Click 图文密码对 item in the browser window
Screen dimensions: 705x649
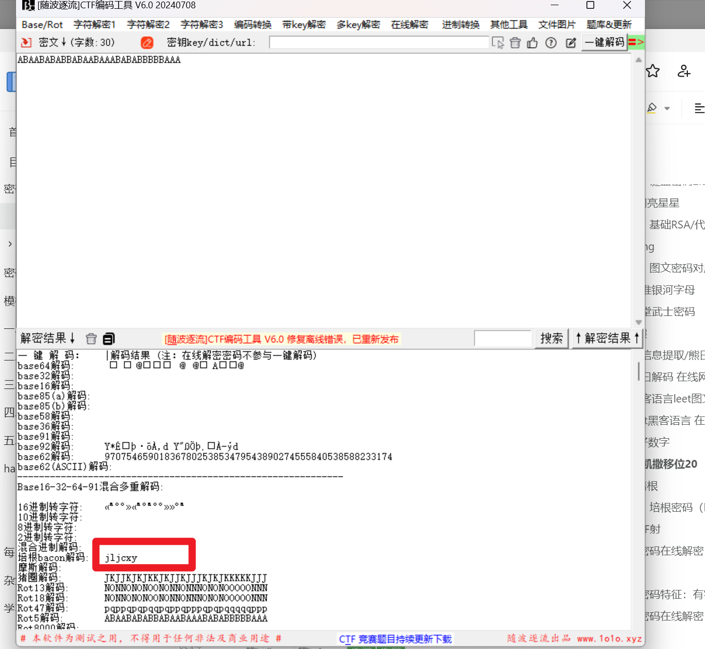tap(677, 268)
